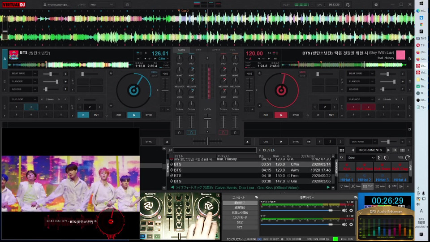Adjust the mixer crossfader
This screenshot has width=430, height=242.
click(206, 141)
